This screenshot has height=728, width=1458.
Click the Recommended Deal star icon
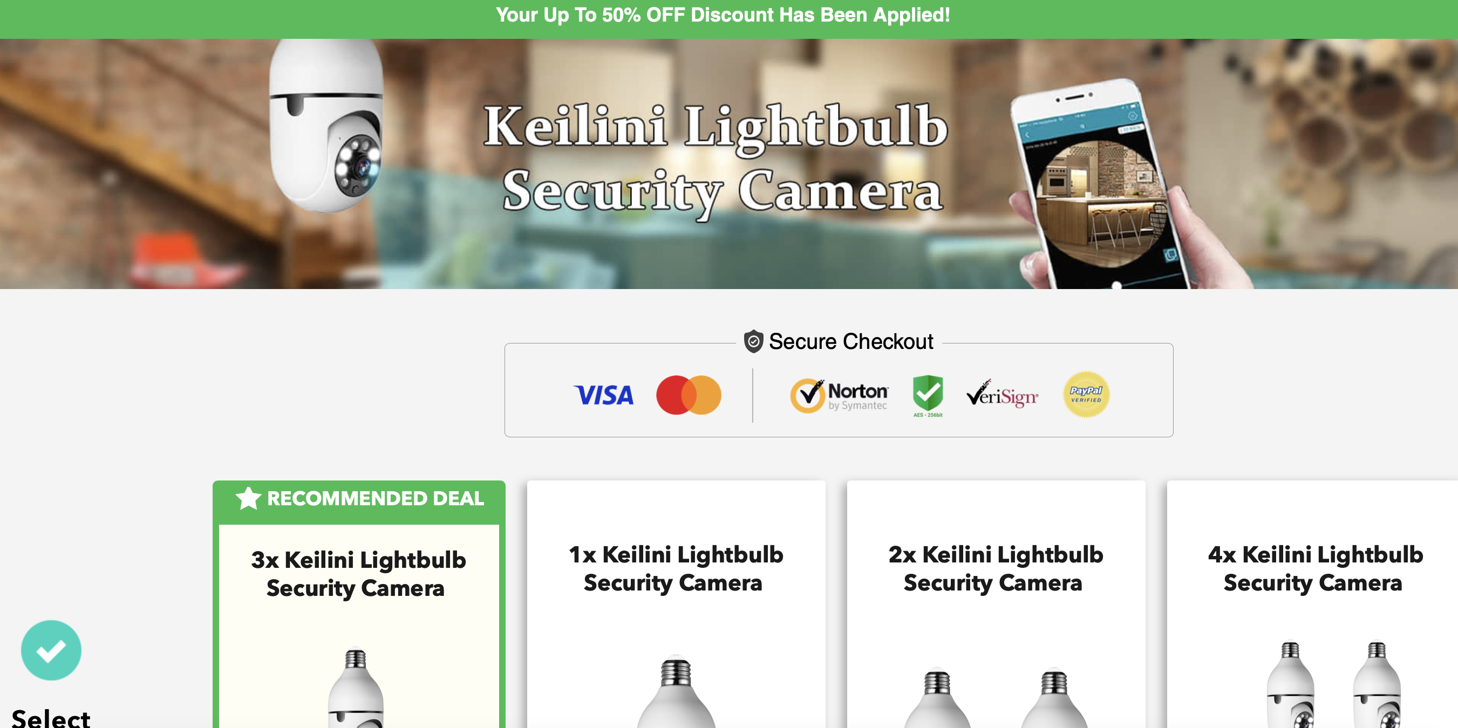coord(248,498)
